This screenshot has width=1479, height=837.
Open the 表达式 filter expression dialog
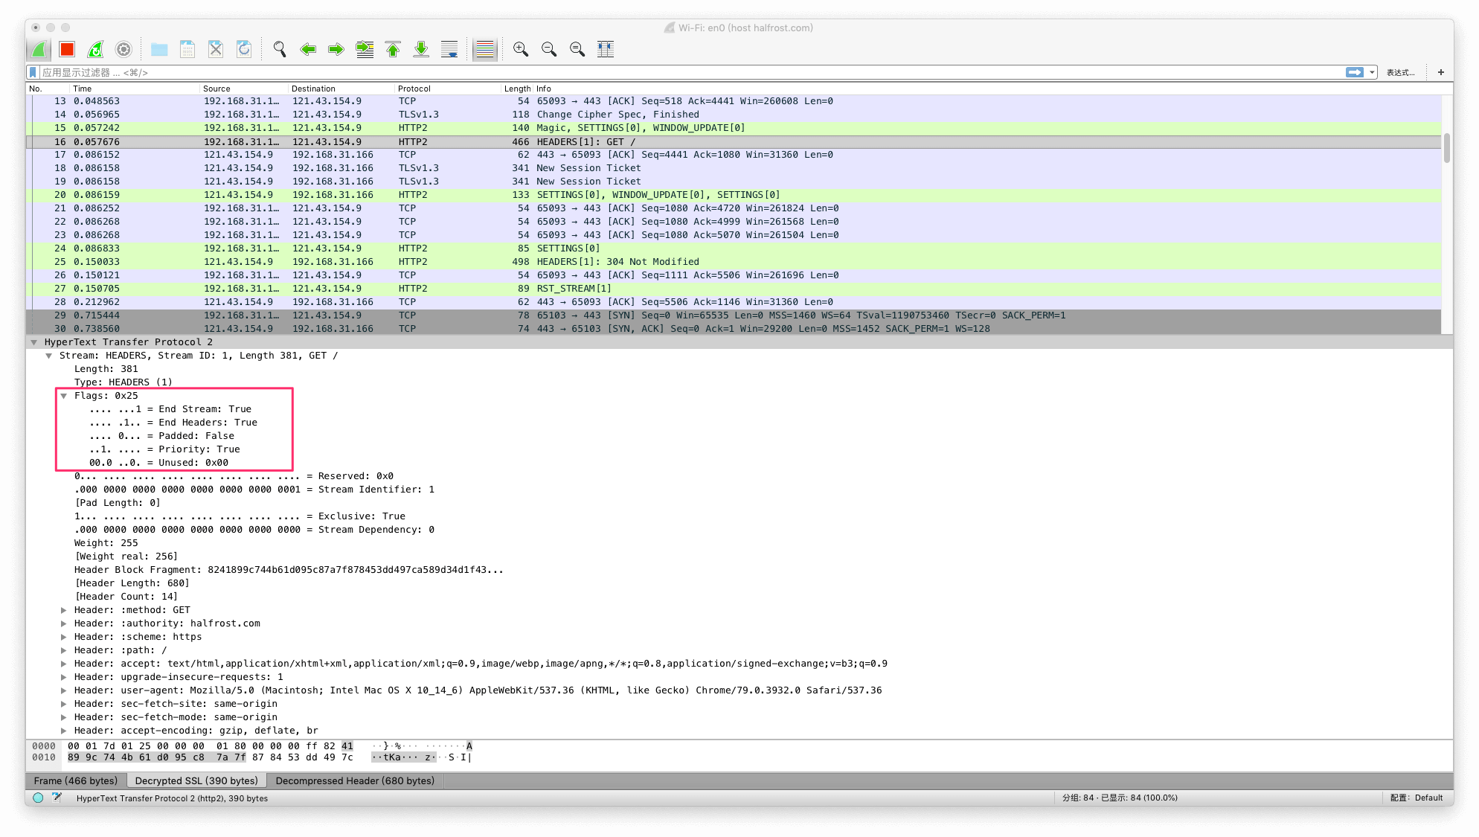coord(1400,72)
